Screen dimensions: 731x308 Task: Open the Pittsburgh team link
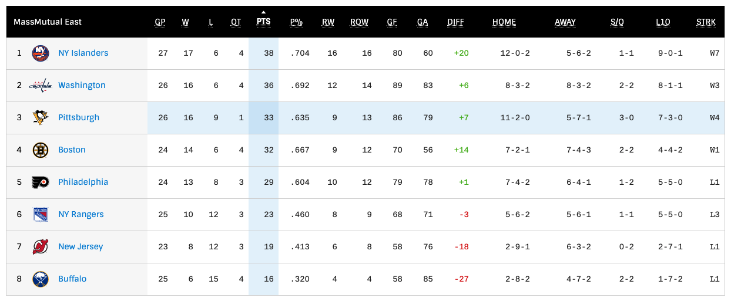79,118
